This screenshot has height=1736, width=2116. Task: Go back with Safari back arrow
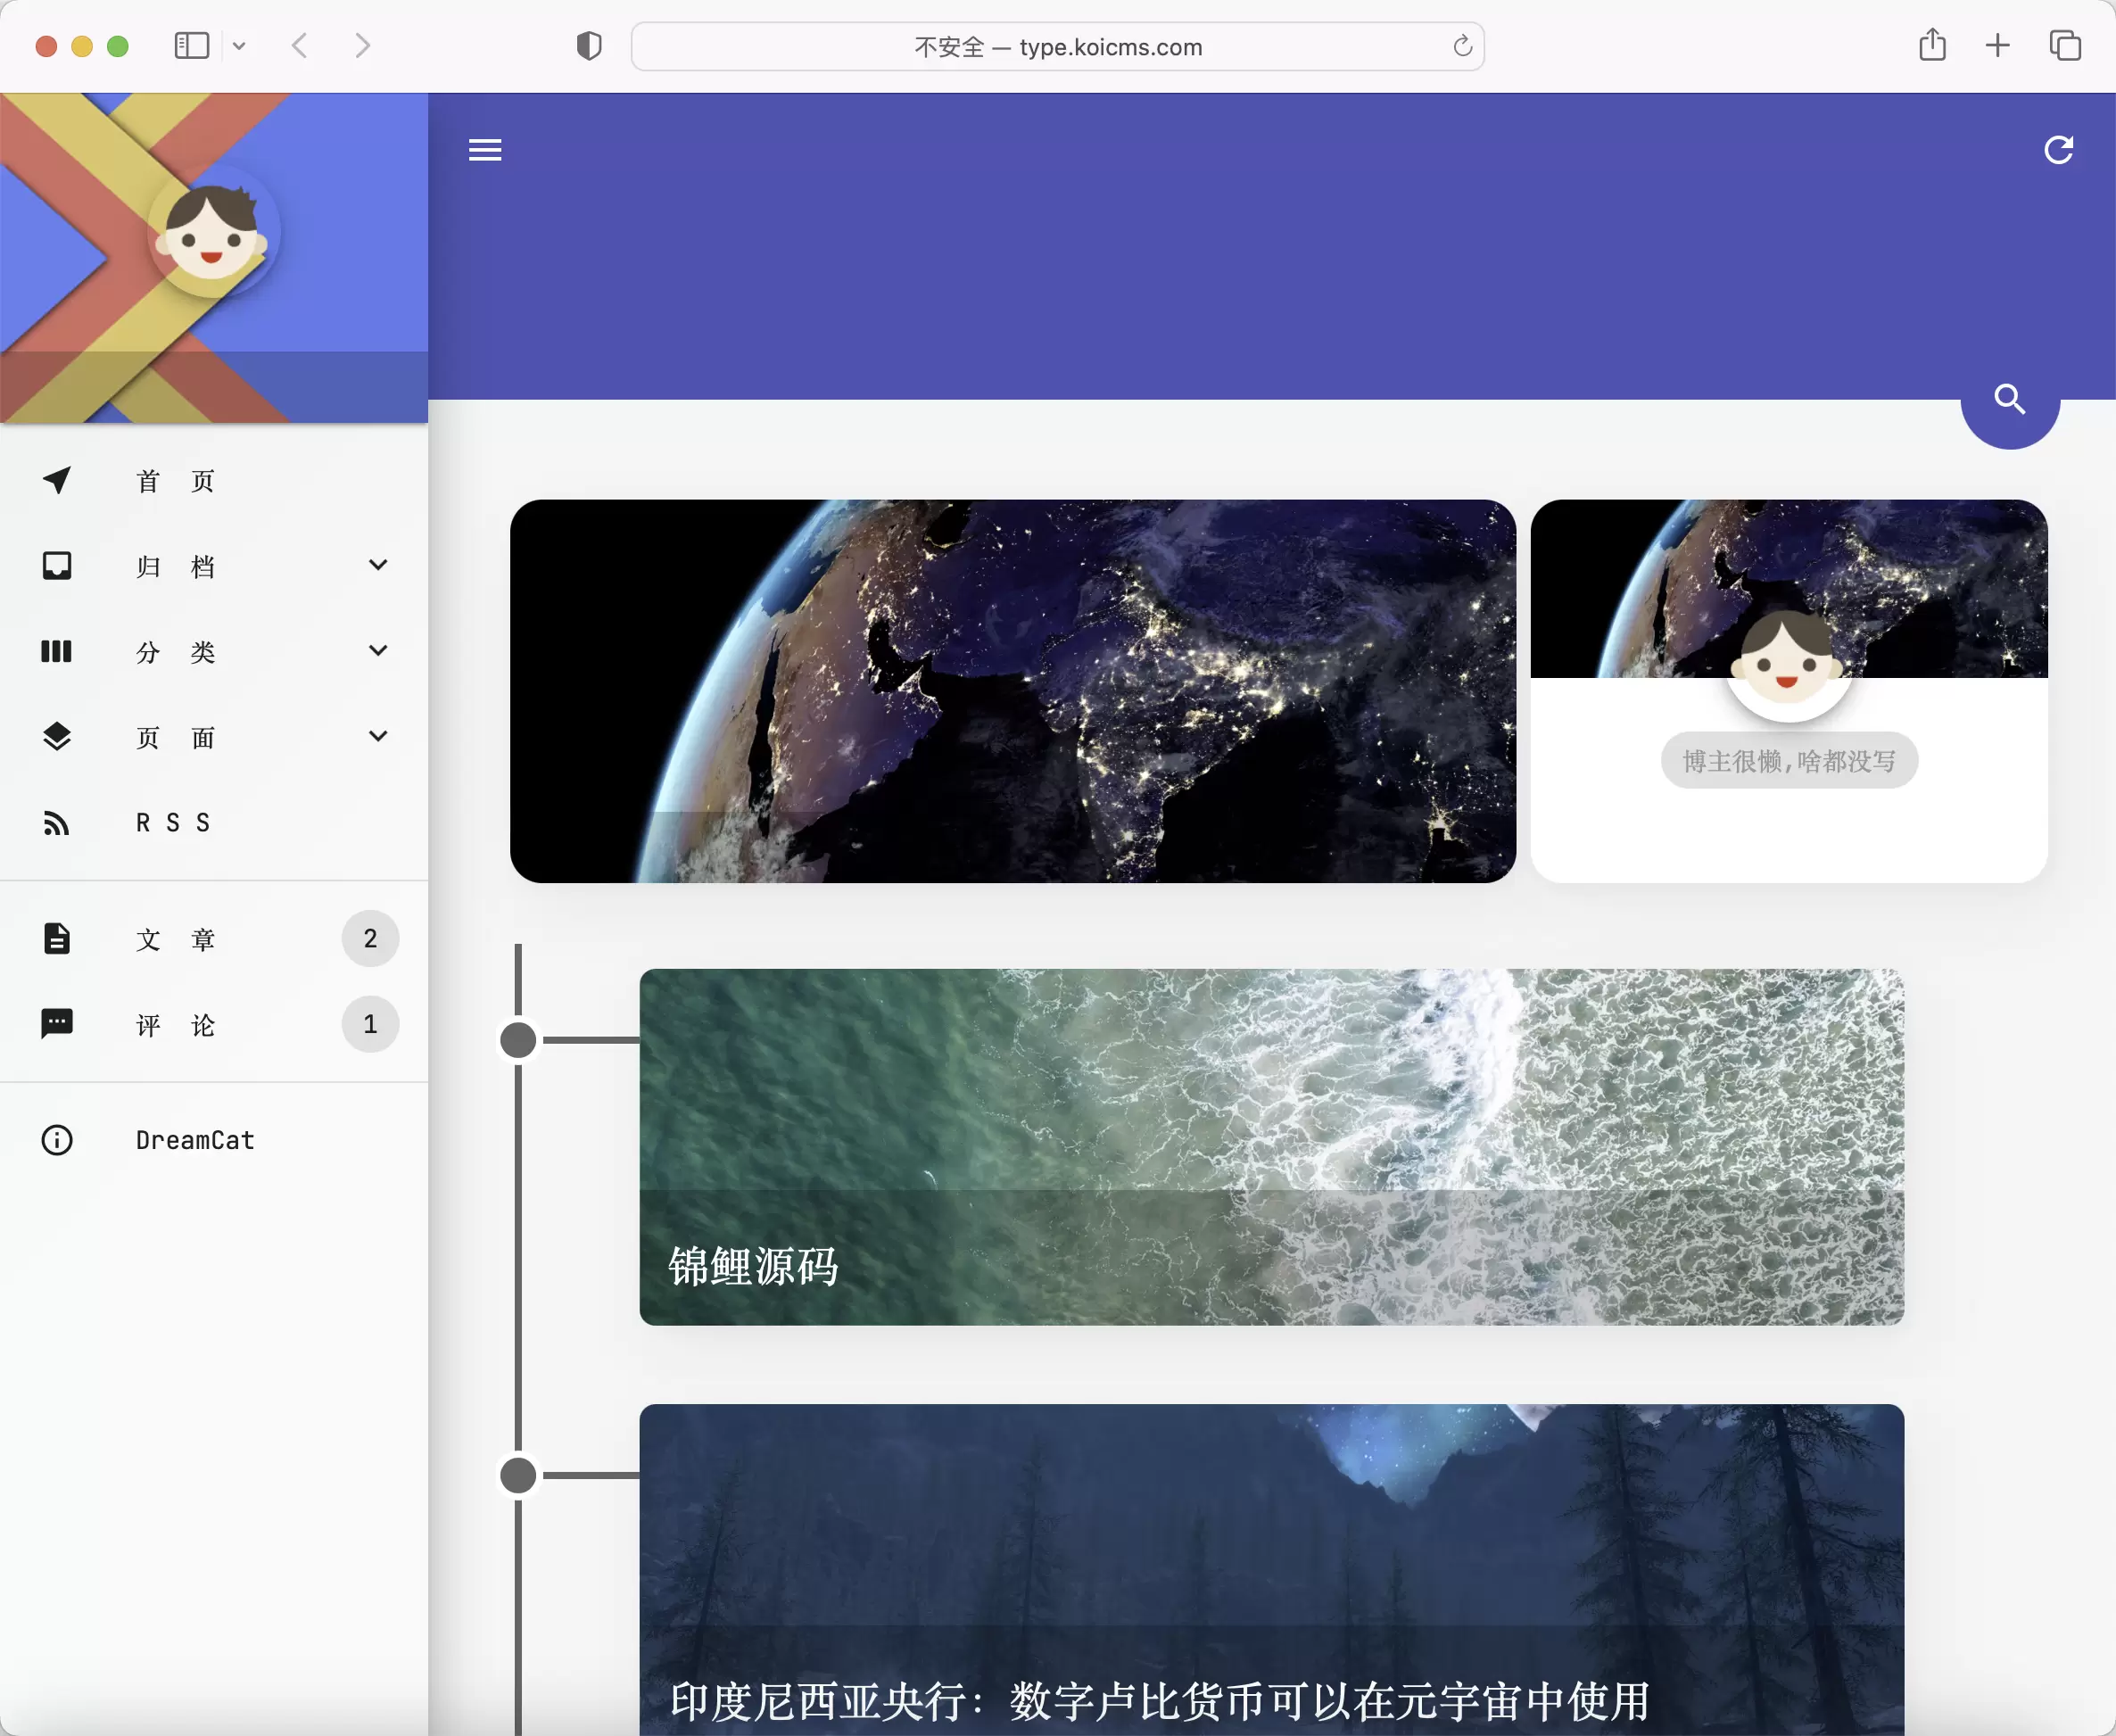point(299,46)
